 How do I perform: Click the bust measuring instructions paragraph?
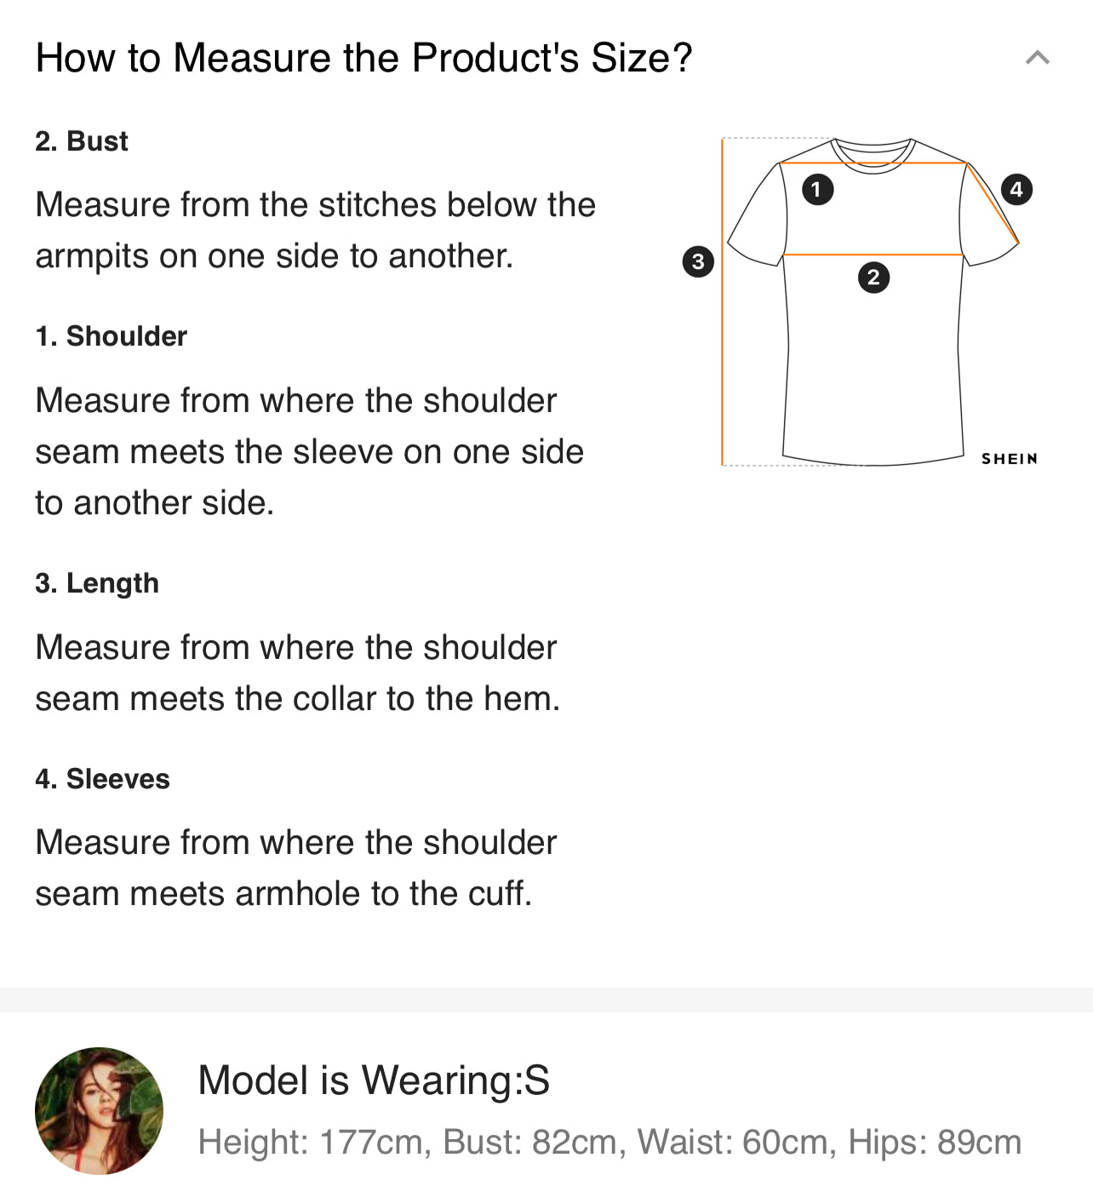coord(315,230)
